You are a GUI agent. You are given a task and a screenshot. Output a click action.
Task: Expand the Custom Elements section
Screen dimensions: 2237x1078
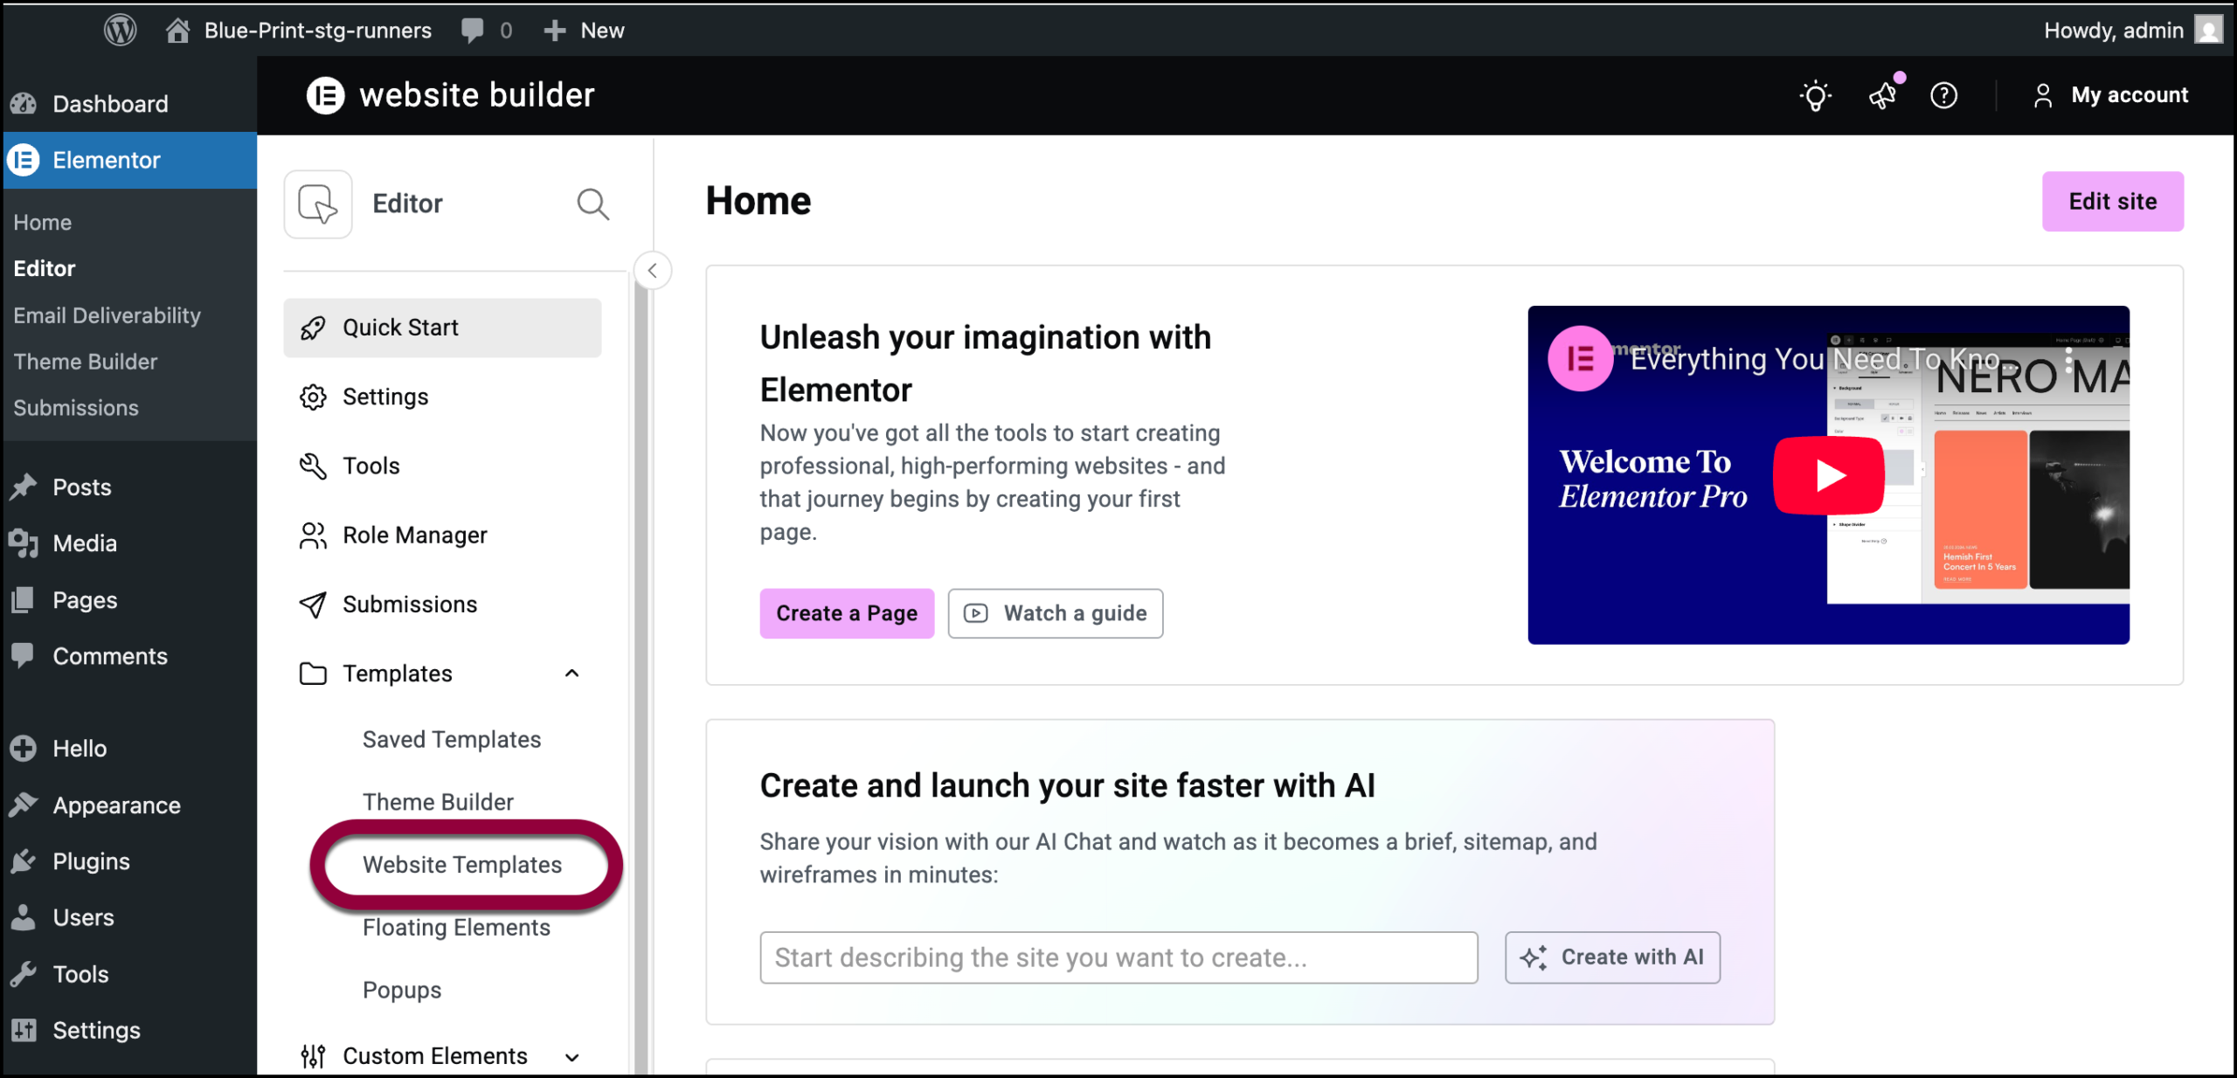click(x=572, y=1056)
